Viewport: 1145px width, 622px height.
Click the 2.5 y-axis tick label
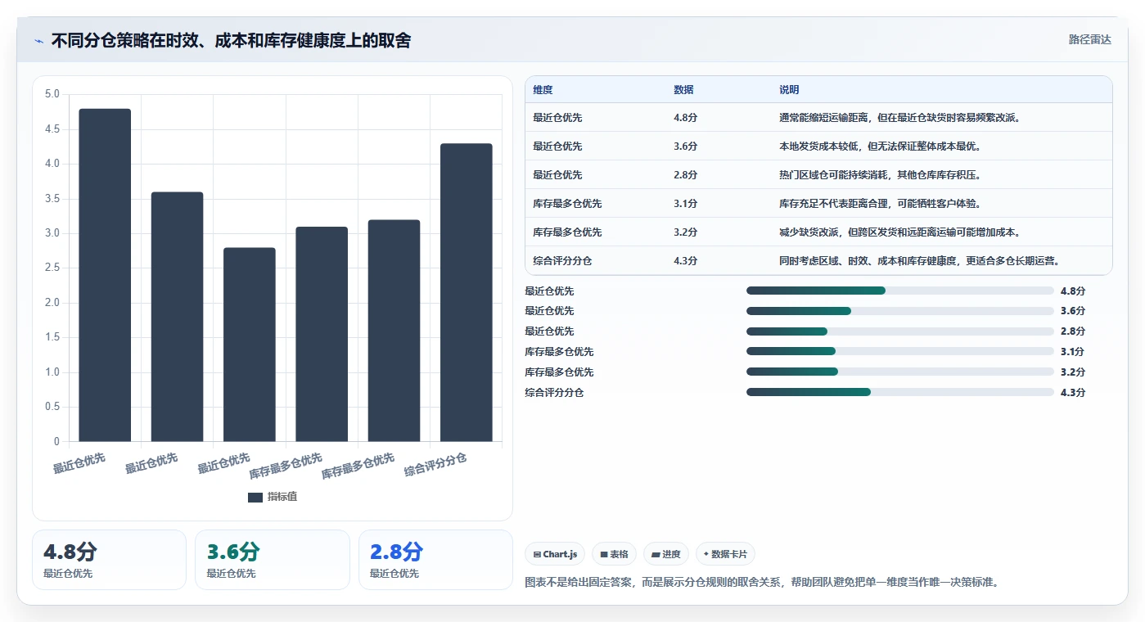coord(52,268)
